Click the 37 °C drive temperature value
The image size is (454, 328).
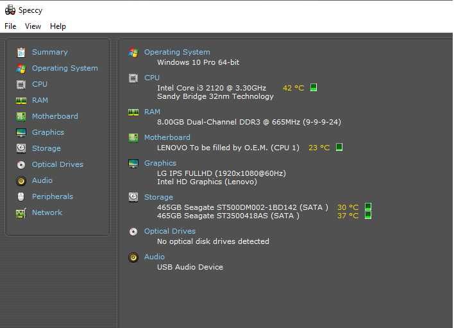pyautogui.click(x=348, y=216)
